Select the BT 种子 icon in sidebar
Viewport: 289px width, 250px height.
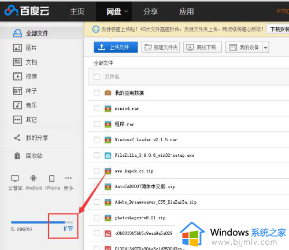point(17,91)
